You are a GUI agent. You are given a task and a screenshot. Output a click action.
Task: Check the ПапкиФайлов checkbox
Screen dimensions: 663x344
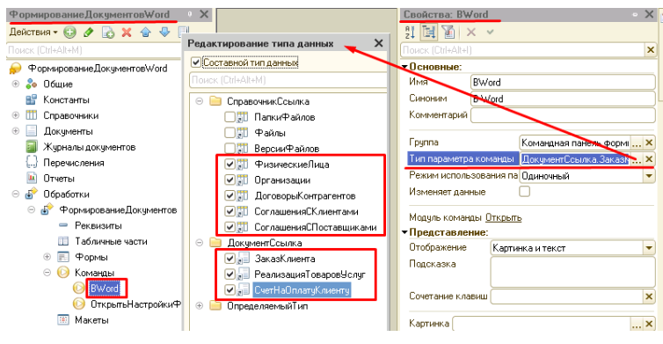(x=229, y=117)
